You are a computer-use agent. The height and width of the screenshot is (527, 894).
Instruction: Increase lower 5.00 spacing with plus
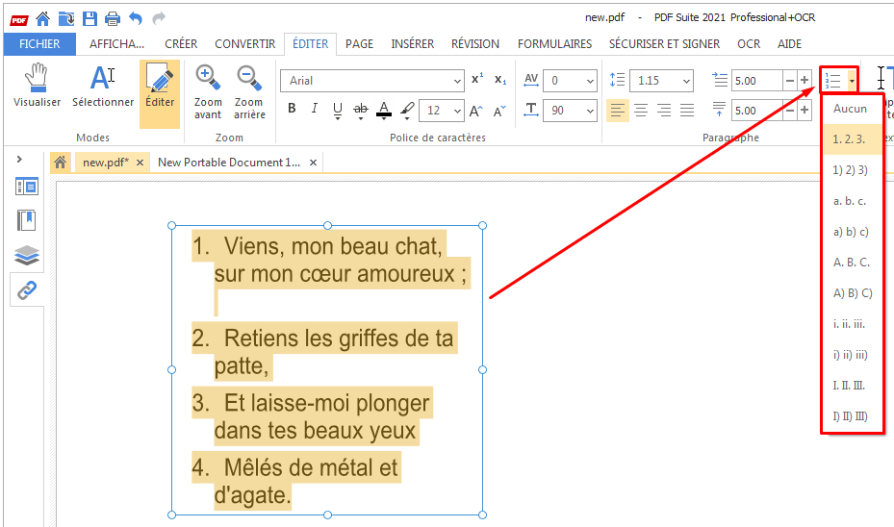click(805, 111)
